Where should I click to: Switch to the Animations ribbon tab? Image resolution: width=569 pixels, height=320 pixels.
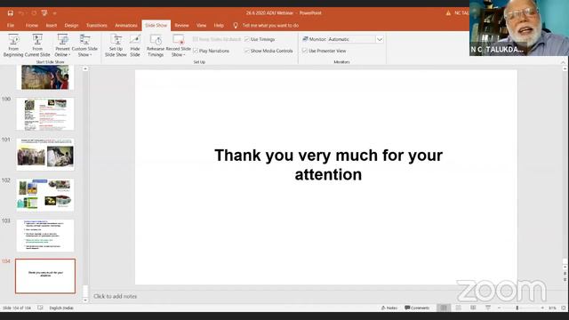click(126, 26)
